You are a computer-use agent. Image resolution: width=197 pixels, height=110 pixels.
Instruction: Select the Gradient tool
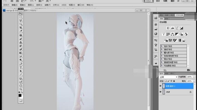(x=21, y=53)
